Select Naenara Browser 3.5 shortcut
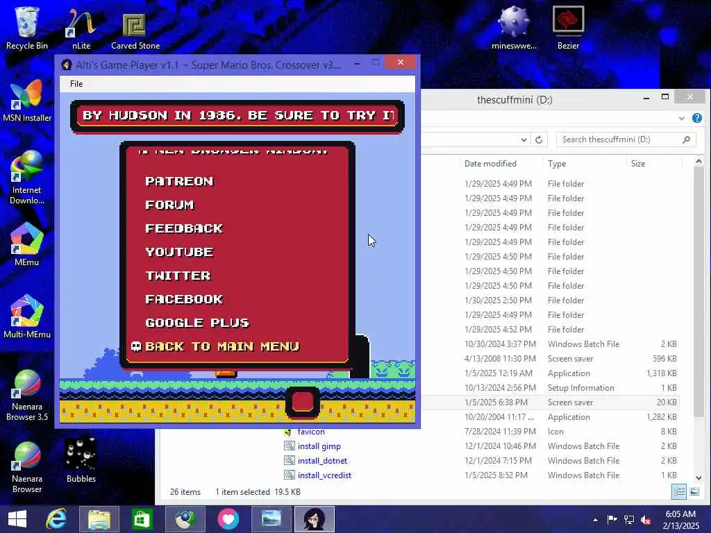The image size is (711, 533). tap(27, 395)
